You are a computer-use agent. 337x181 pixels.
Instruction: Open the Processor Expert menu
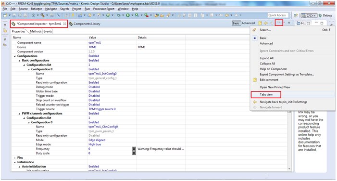104,9
